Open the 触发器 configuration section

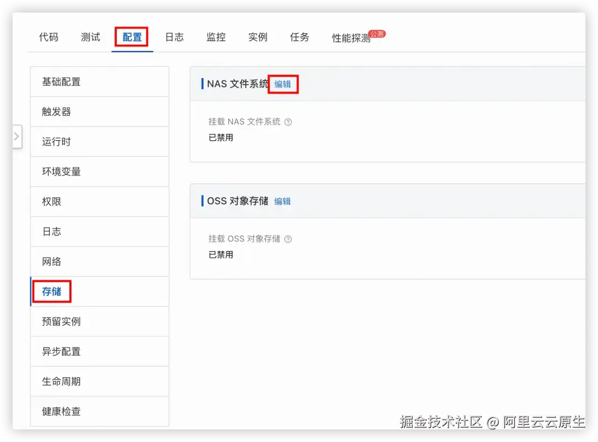(x=58, y=111)
